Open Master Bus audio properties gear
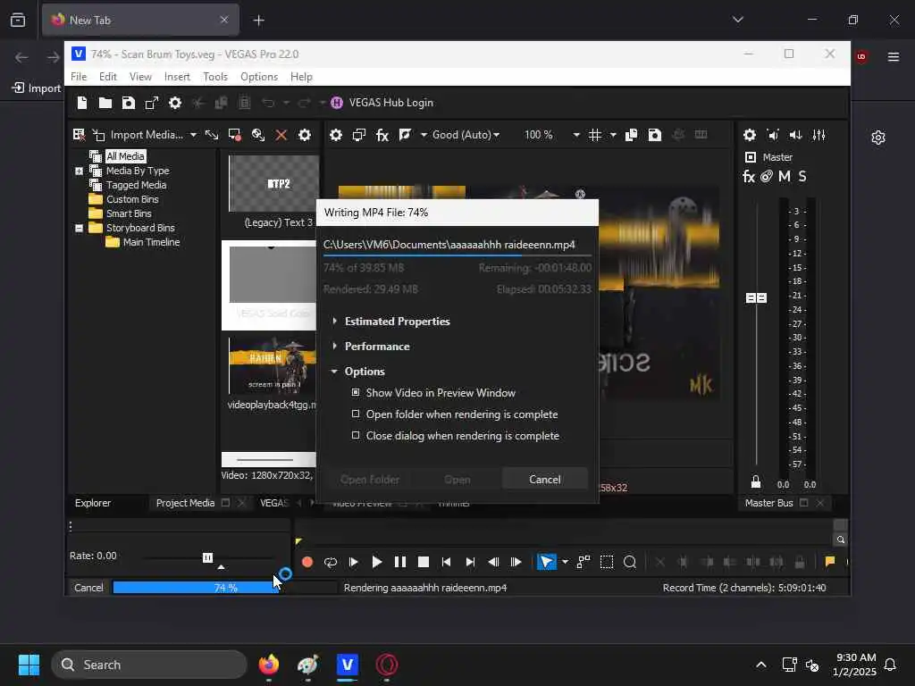The image size is (915, 686). click(x=750, y=135)
